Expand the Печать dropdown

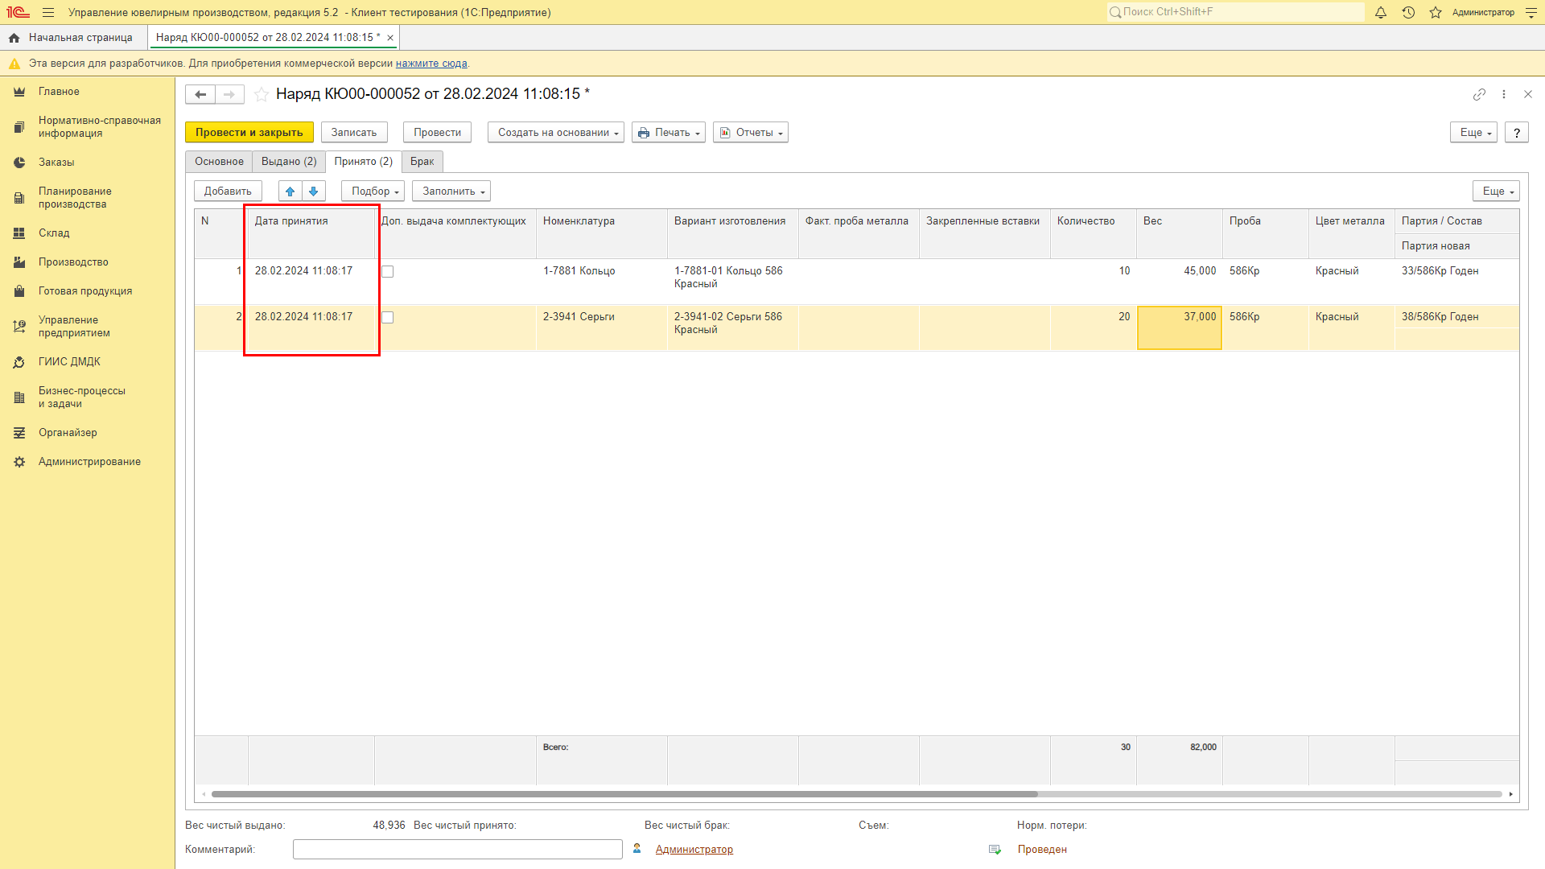[x=669, y=133]
